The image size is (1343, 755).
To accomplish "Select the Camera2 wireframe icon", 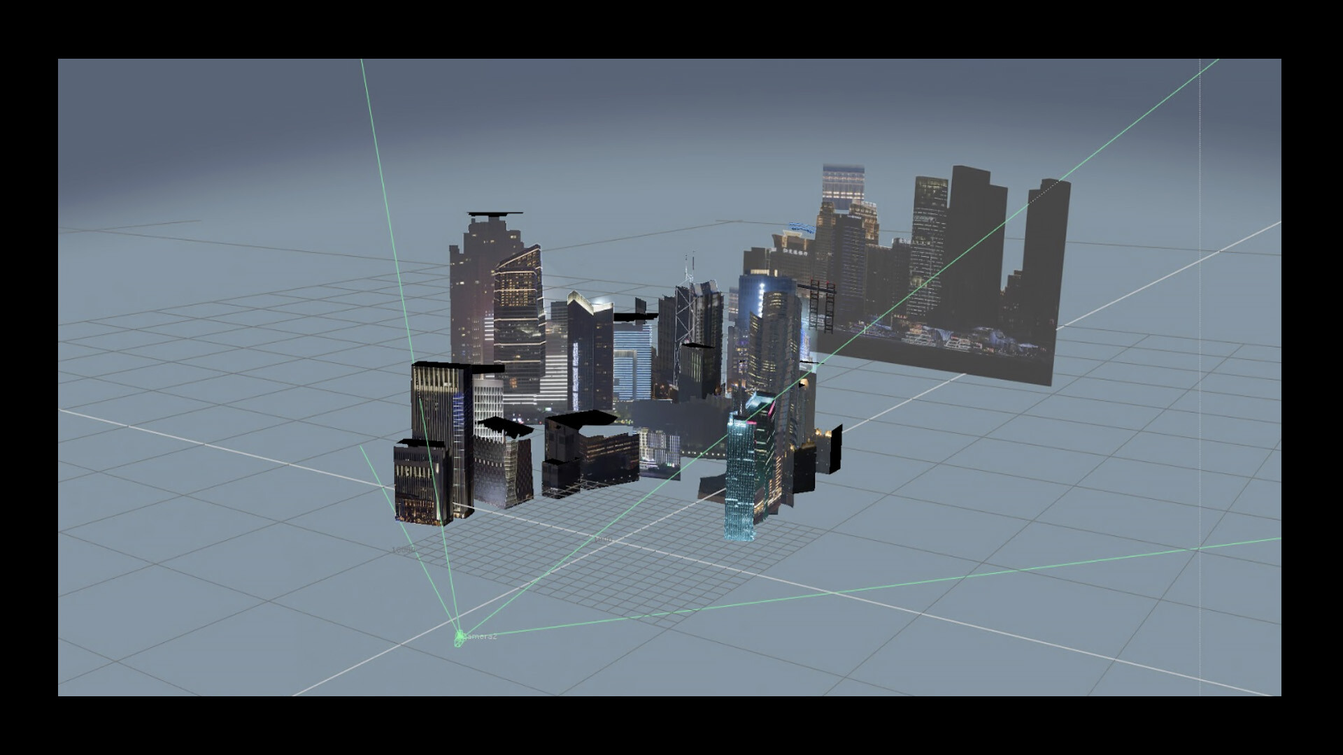I will (459, 638).
